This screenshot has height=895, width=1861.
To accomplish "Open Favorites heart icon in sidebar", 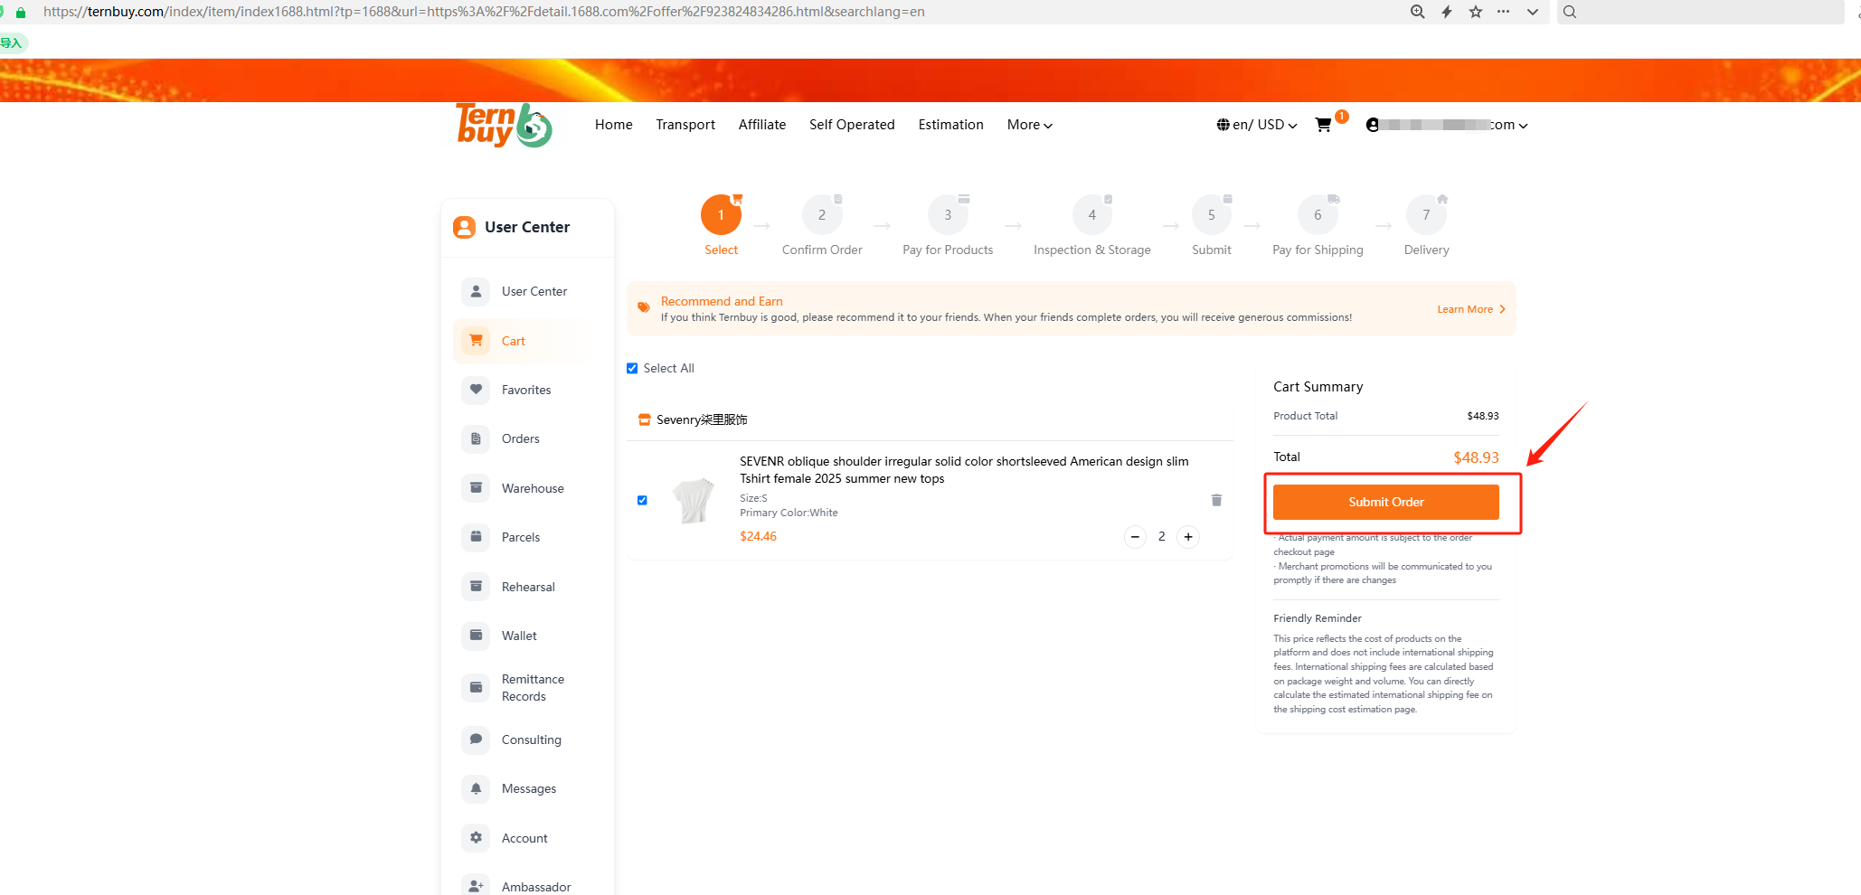I will (476, 390).
